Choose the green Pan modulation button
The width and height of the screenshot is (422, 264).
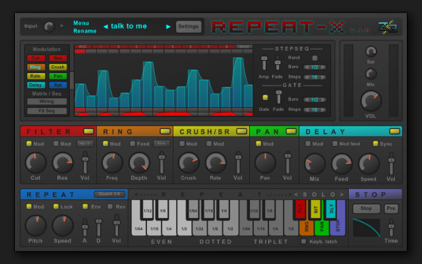click(58, 76)
